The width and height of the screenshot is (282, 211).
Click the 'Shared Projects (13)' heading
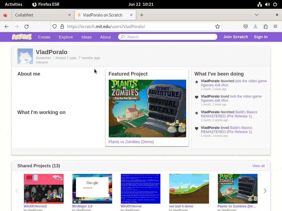pos(39,166)
